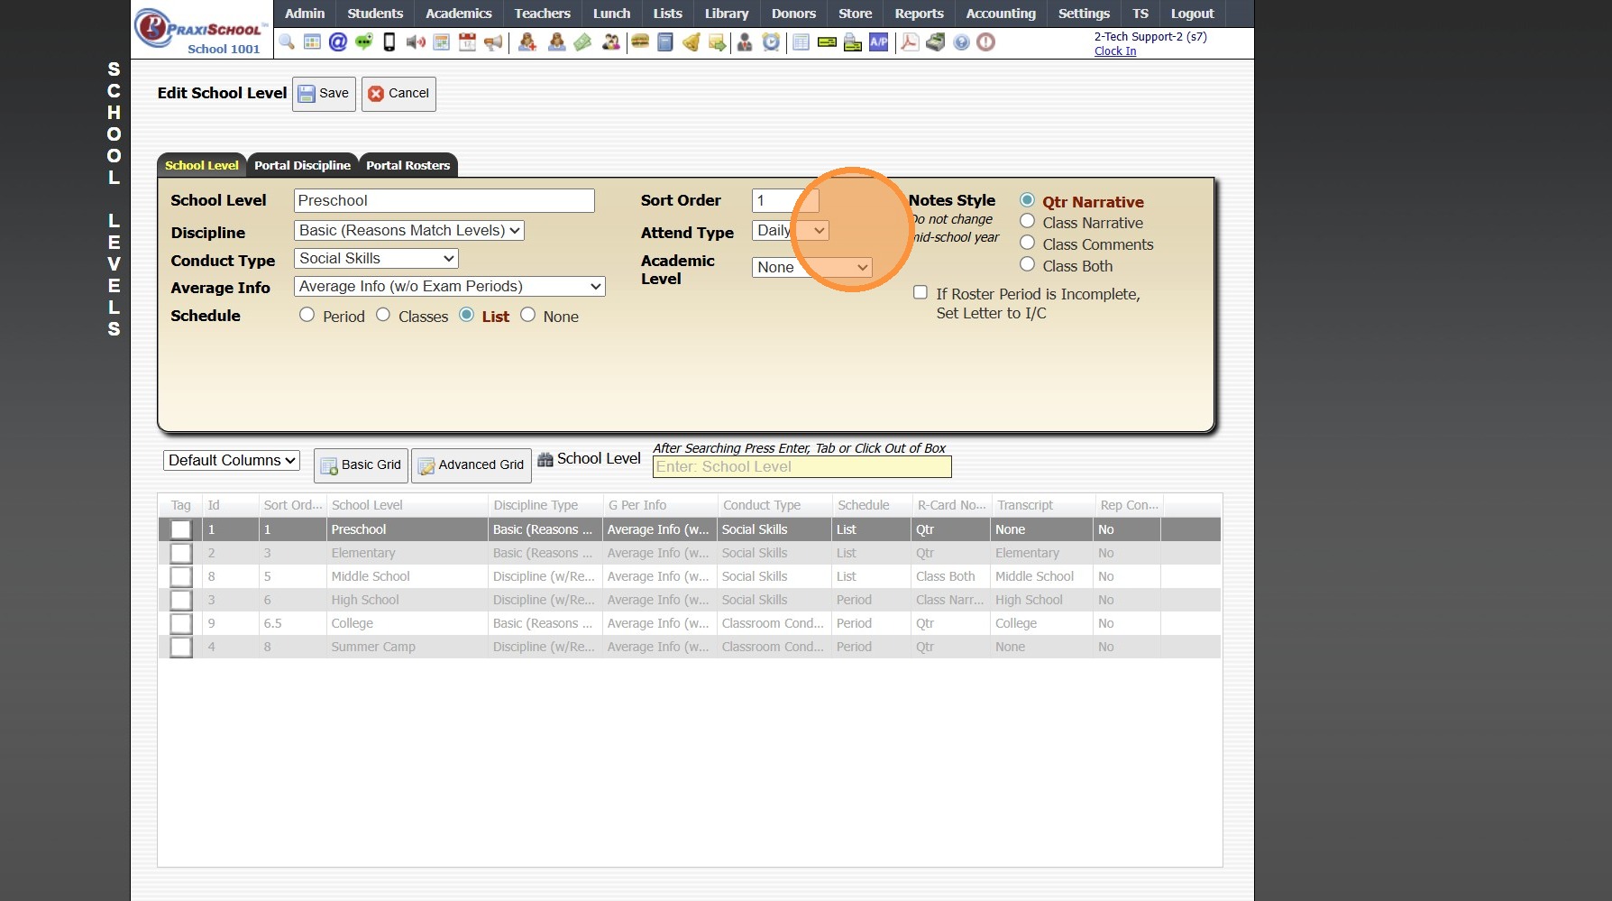Switch to Advanced Grid view
Image resolution: width=1612 pixels, height=901 pixels.
click(472, 465)
